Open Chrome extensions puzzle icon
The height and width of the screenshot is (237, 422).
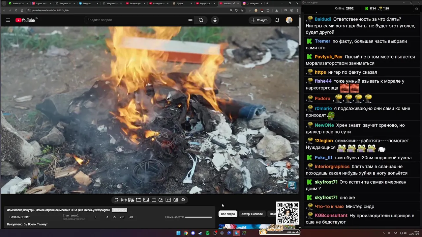pos(268,10)
